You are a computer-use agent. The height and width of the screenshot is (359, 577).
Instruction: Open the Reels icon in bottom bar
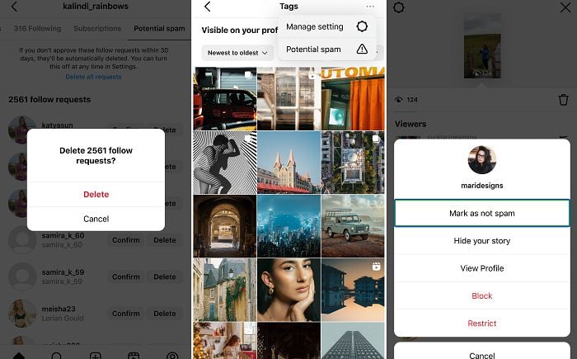point(134,356)
